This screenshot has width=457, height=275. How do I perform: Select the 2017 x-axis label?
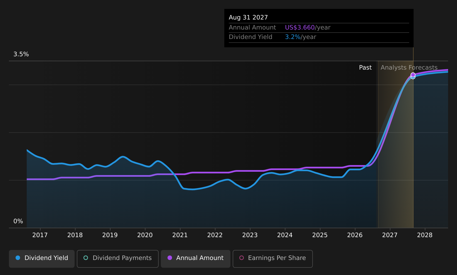(40, 235)
